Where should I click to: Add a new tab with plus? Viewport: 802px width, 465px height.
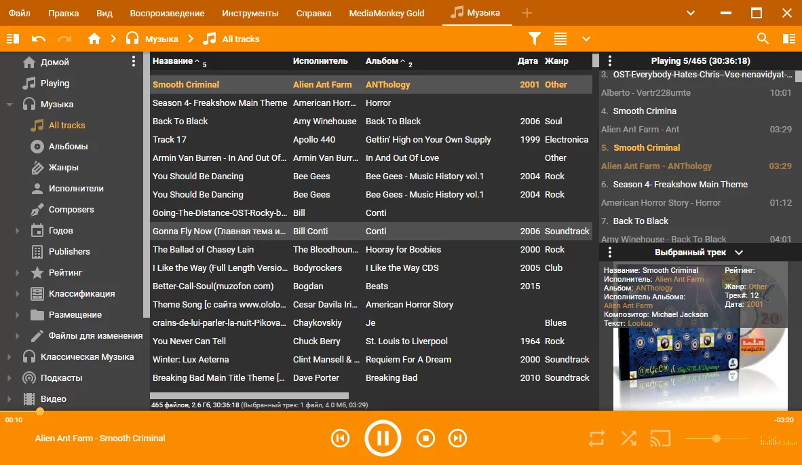click(527, 13)
